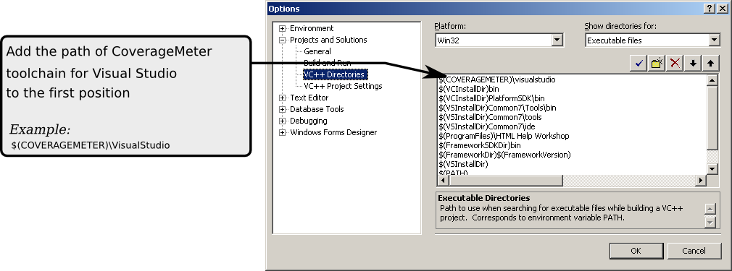Expand the Windows Forms Designer node
The height and width of the screenshot is (271, 732).
coord(282,133)
